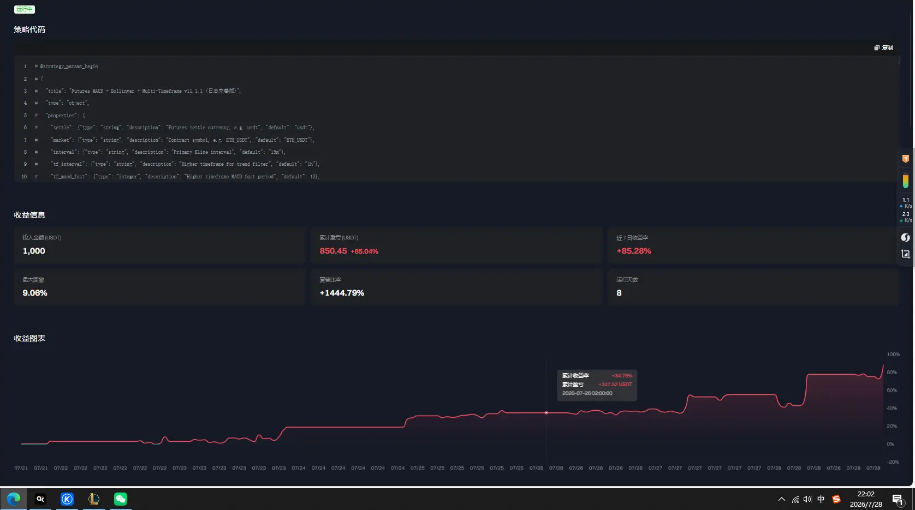Click code line 4 "type": "object"

(x=62, y=103)
